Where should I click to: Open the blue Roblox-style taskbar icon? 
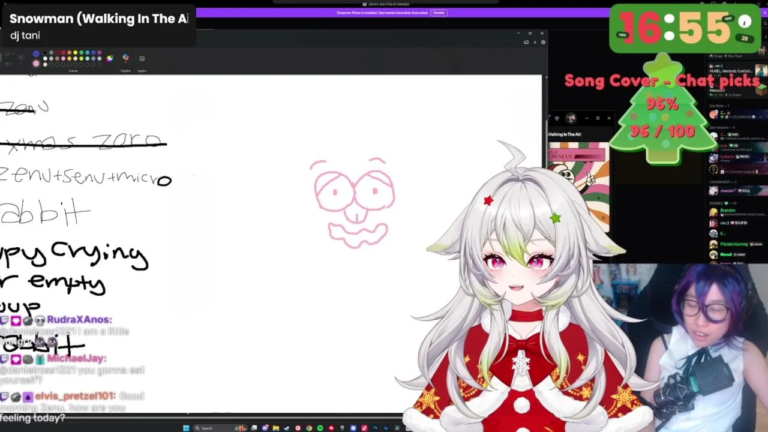353,428
